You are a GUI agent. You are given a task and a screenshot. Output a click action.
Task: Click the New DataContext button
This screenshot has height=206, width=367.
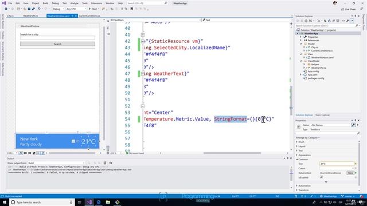point(350,173)
